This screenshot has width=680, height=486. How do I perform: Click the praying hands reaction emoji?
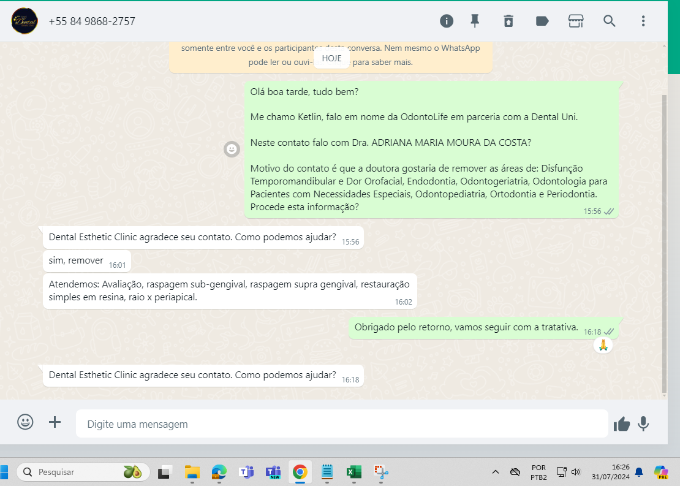pyautogui.click(x=603, y=346)
